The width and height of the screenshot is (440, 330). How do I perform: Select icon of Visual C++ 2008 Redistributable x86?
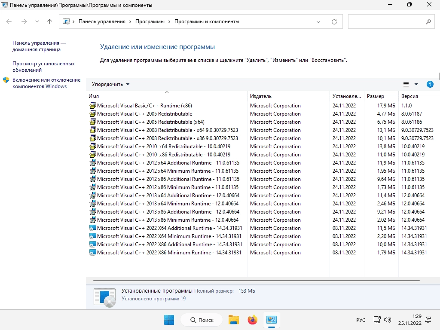tap(93, 138)
